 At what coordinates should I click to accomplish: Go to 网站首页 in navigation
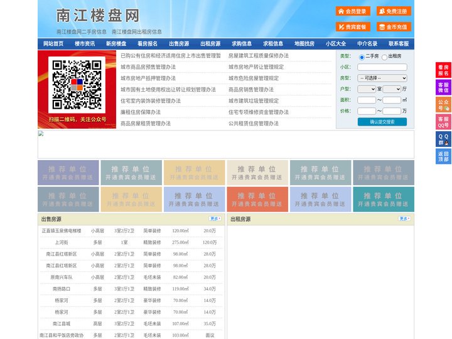coord(53,44)
